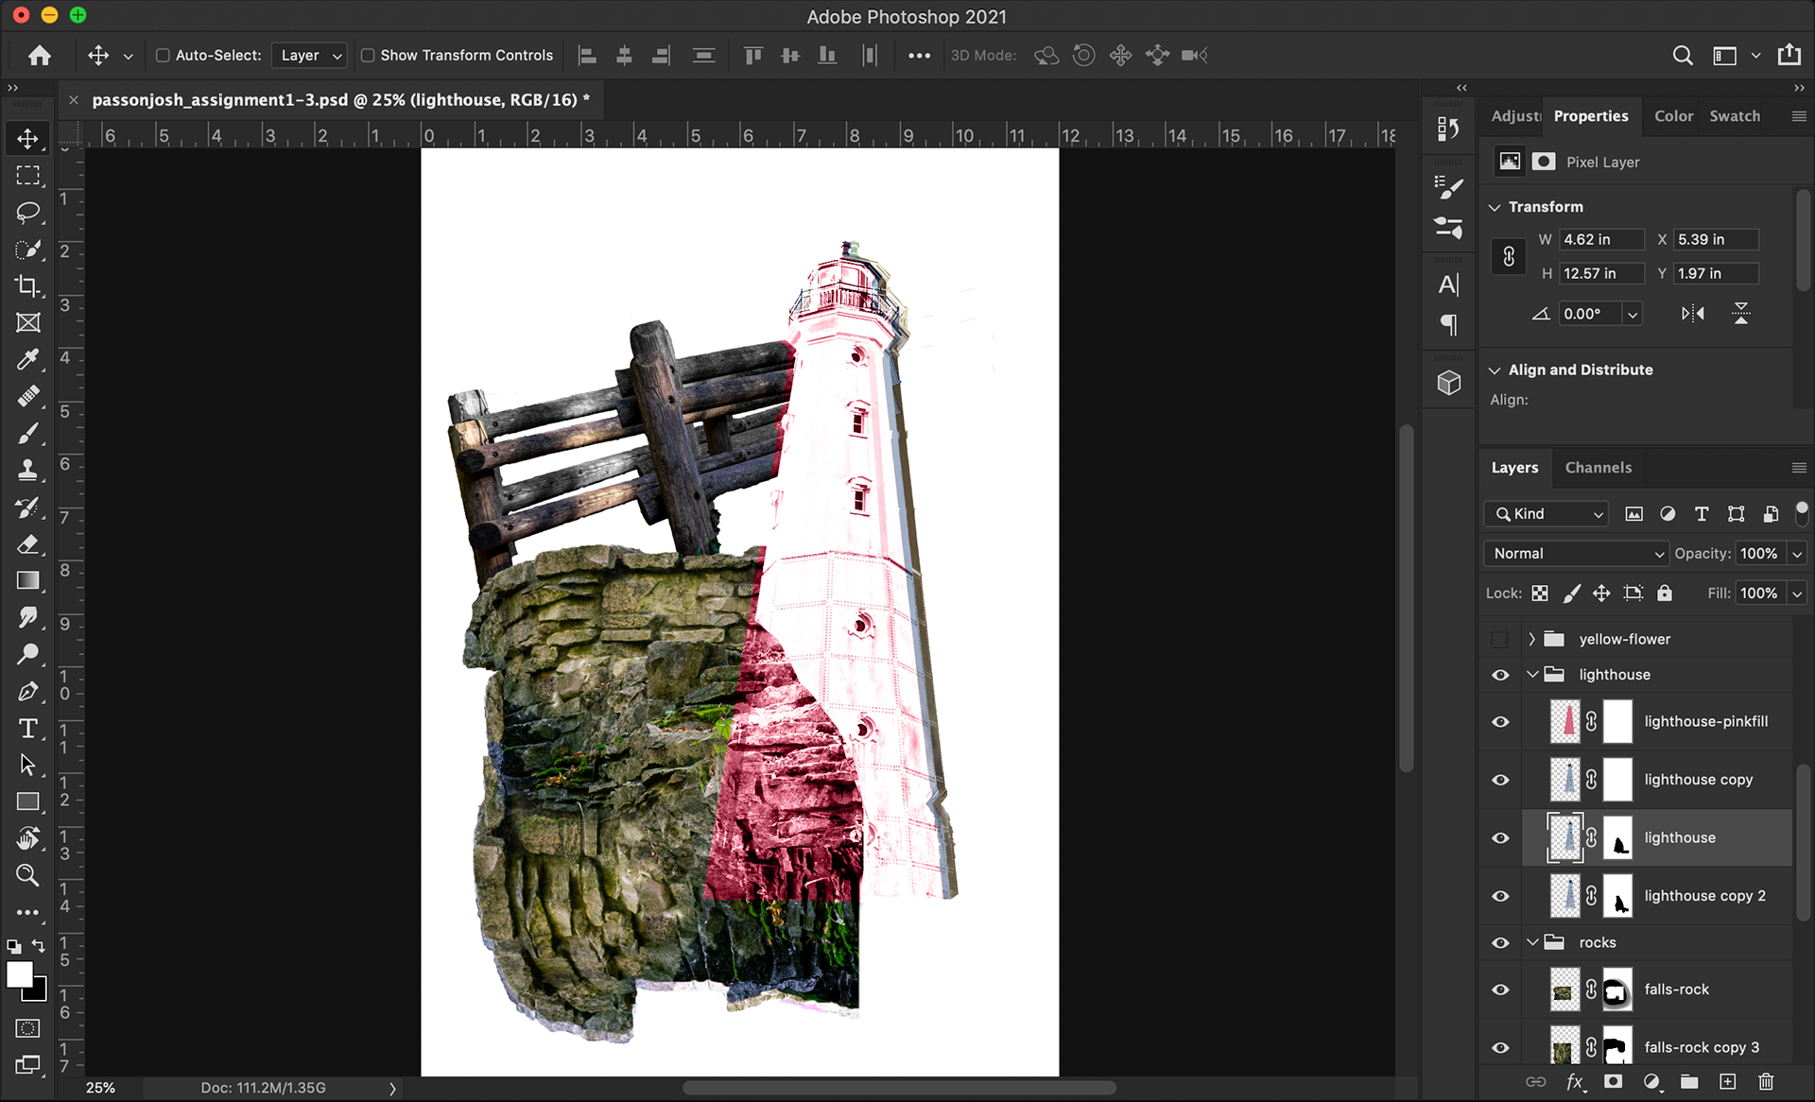Flip horizontally in Transform properties
This screenshot has width=1815, height=1102.
point(1692,314)
